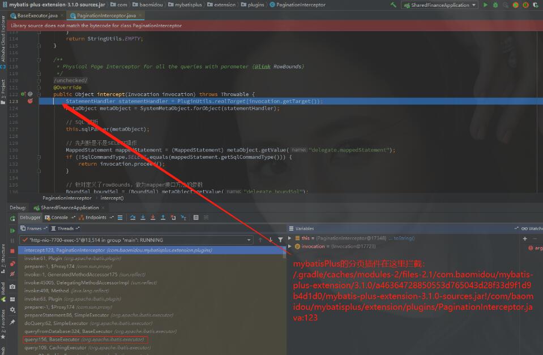Select the query:156, BaseExecutor frame
543x355 pixels.
click(151, 339)
